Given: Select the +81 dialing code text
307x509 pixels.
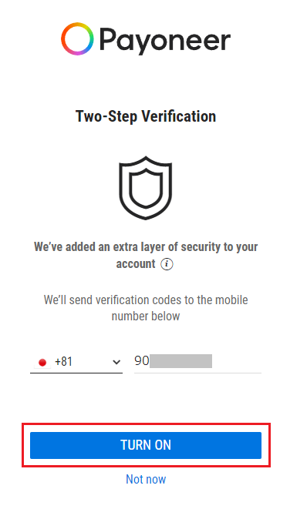Looking at the screenshot, I should coord(63,362).
